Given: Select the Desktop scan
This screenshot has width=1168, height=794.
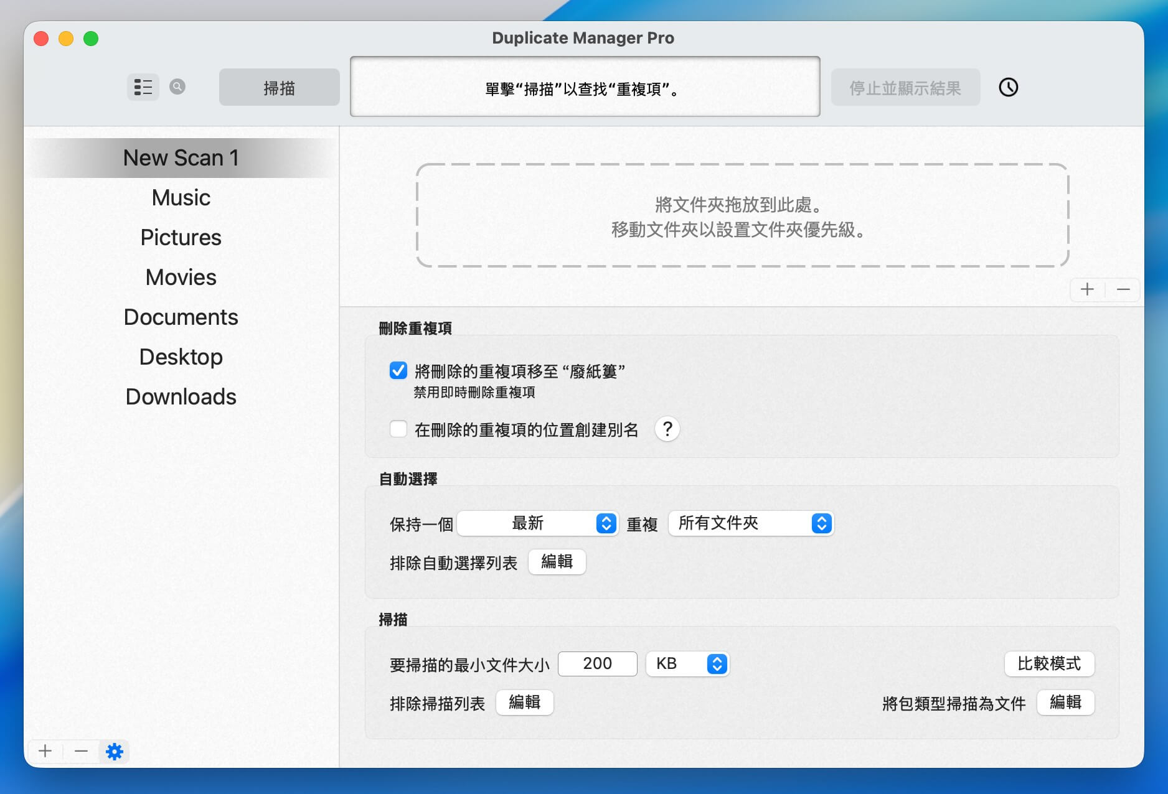Looking at the screenshot, I should click(181, 357).
